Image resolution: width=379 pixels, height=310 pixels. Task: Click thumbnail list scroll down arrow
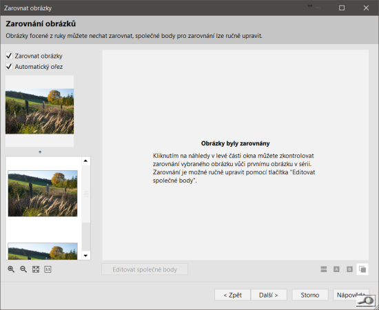click(85, 256)
